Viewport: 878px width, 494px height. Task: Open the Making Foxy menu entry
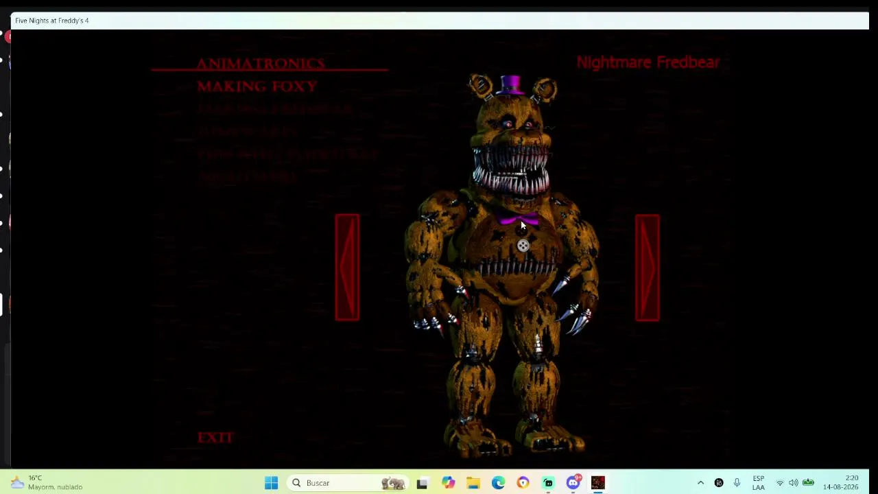(257, 86)
